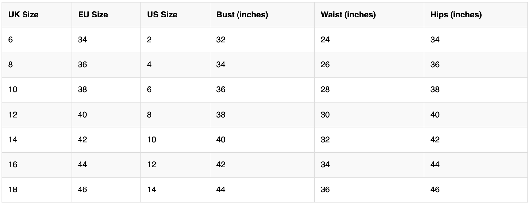The width and height of the screenshot is (530, 204).
Task: Click the US Size column header
Action: [x=162, y=15]
